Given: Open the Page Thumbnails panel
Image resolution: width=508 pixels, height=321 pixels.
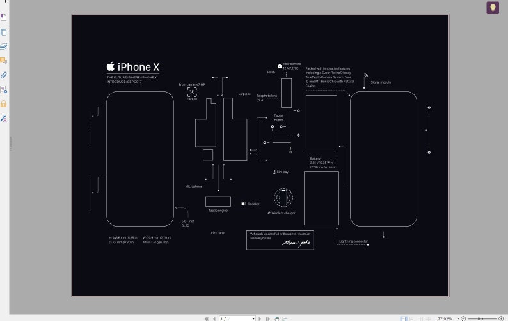Looking at the screenshot, I should click(4, 32).
